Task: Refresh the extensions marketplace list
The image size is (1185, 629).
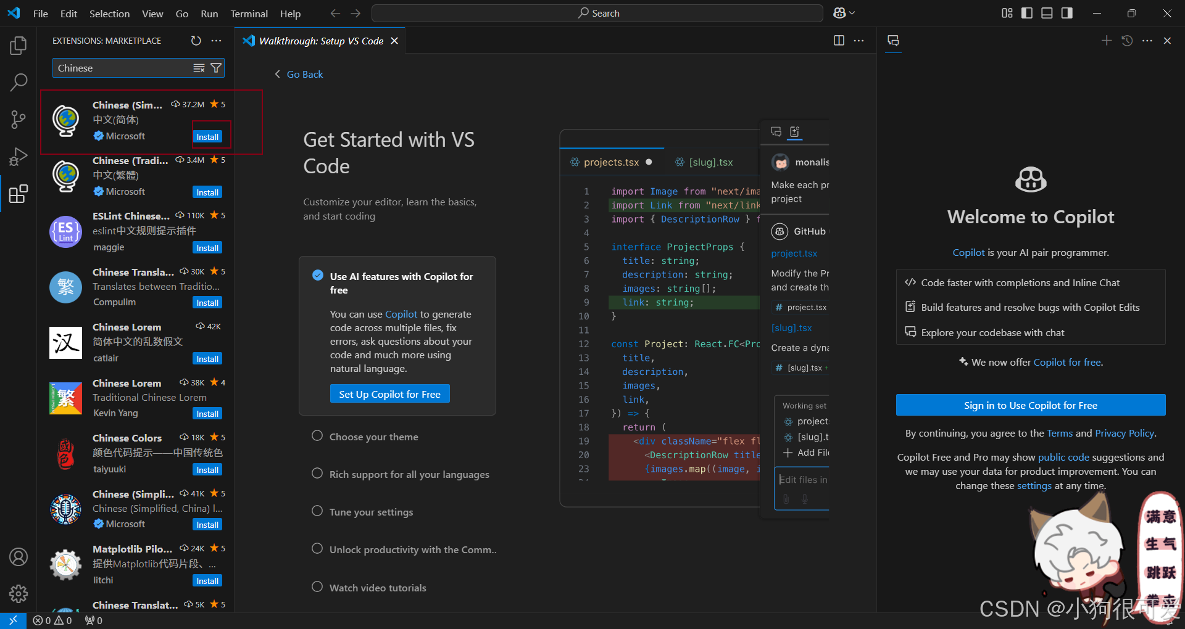Action: point(196,41)
